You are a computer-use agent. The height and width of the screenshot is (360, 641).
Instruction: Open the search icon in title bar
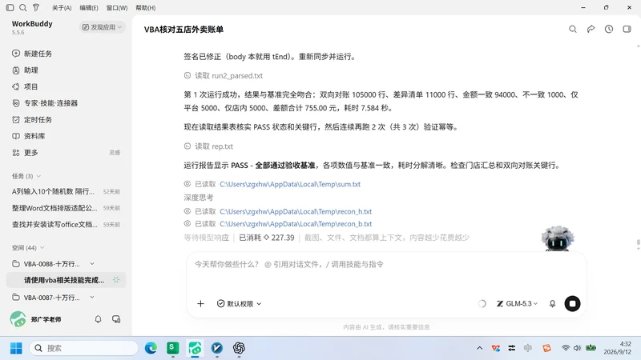coord(23,7)
